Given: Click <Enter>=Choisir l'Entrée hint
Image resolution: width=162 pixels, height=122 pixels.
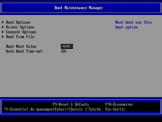Looking at the screenshot, I should point(77,109).
